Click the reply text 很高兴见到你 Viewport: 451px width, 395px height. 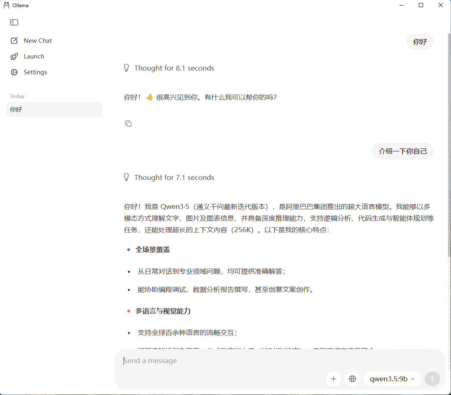click(x=177, y=97)
